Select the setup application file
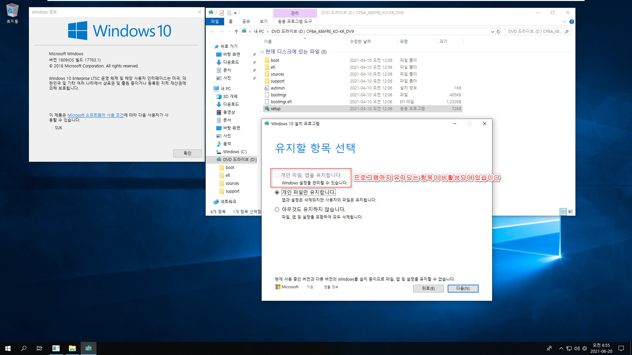Viewport: 632px width, 355px height. 363,109
